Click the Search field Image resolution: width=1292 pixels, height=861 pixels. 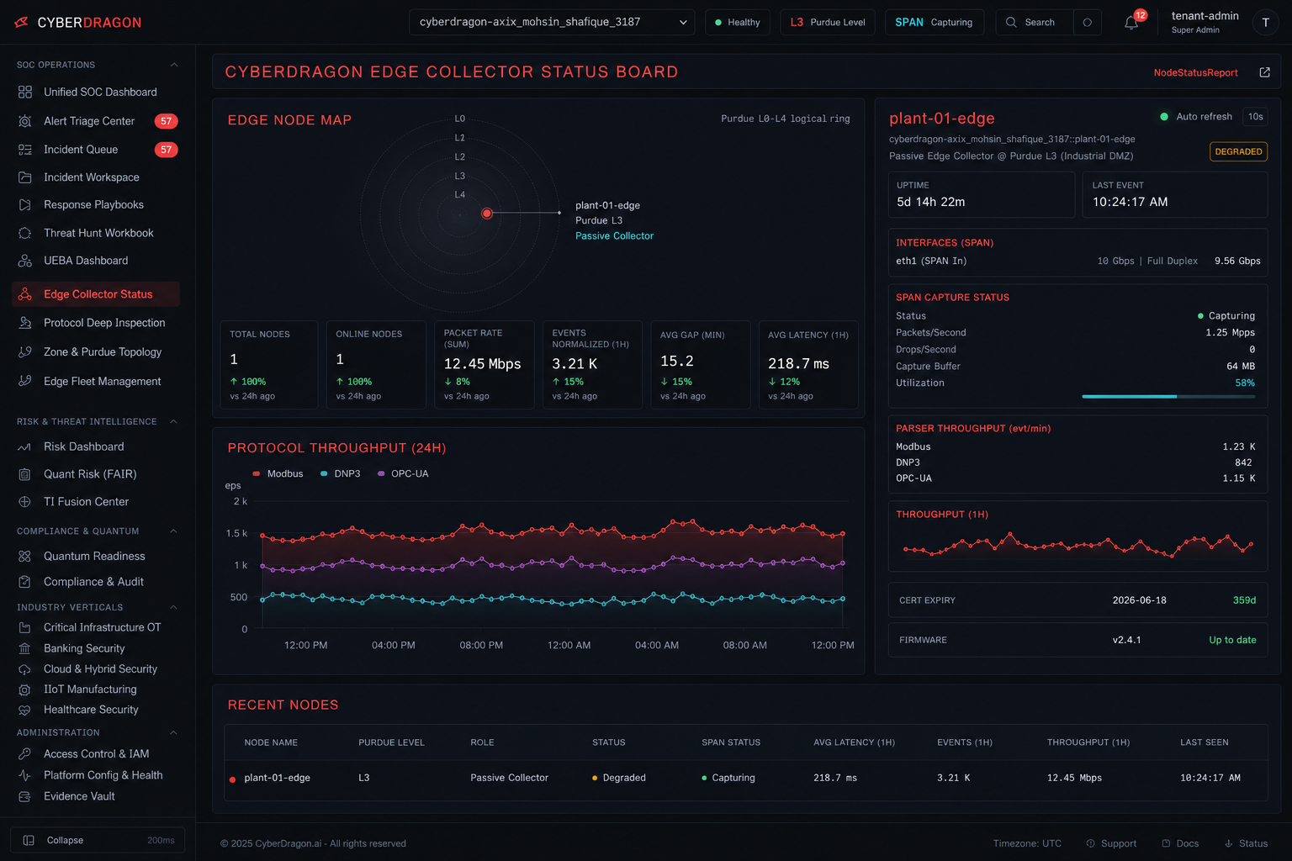(x=1035, y=23)
